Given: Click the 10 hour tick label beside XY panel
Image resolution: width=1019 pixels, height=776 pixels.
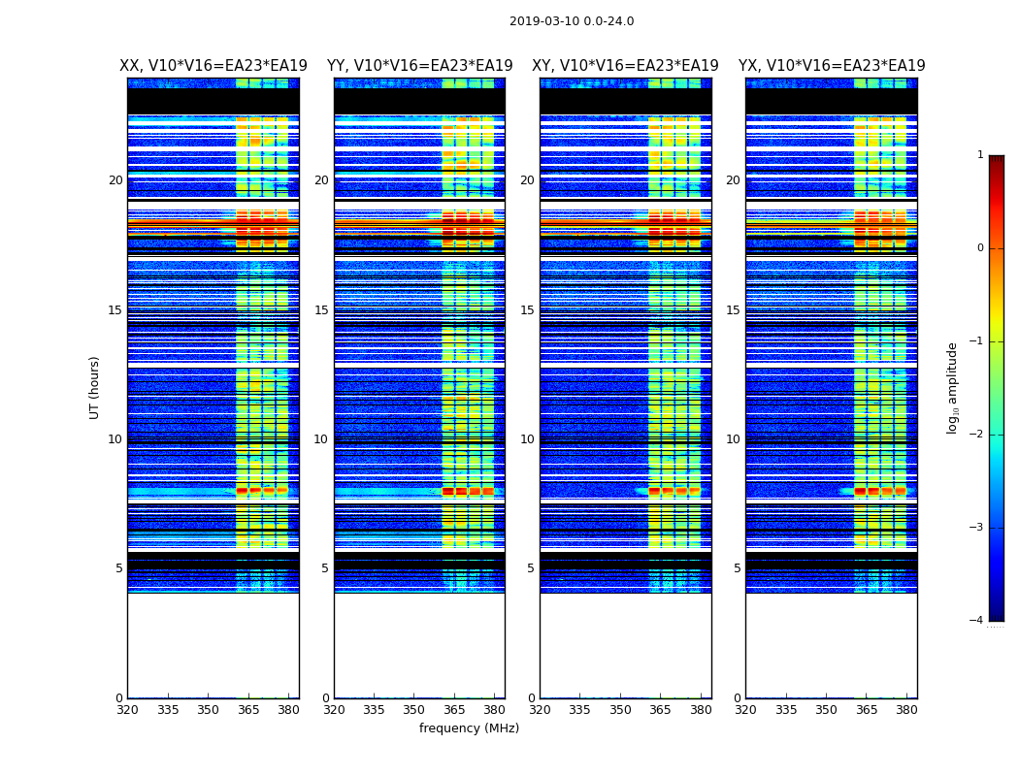Looking at the screenshot, I should click(528, 439).
